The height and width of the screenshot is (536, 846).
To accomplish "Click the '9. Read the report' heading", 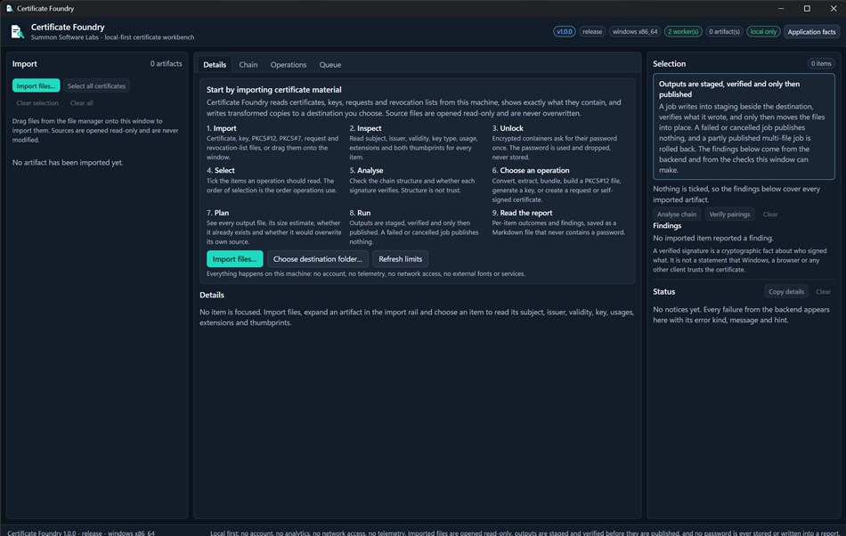I will click(x=522, y=213).
